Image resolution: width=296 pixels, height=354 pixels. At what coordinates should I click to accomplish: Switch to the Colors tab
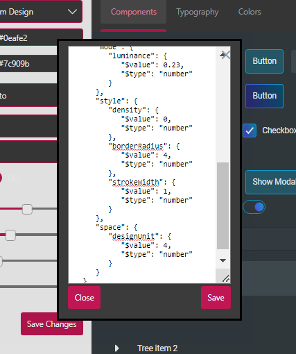coord(250,12)
